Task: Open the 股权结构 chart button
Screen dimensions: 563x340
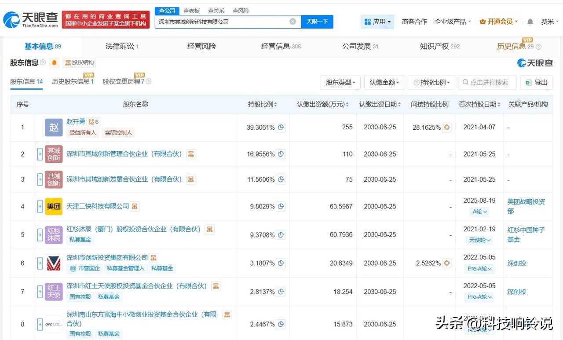Action: click(79, 62)
